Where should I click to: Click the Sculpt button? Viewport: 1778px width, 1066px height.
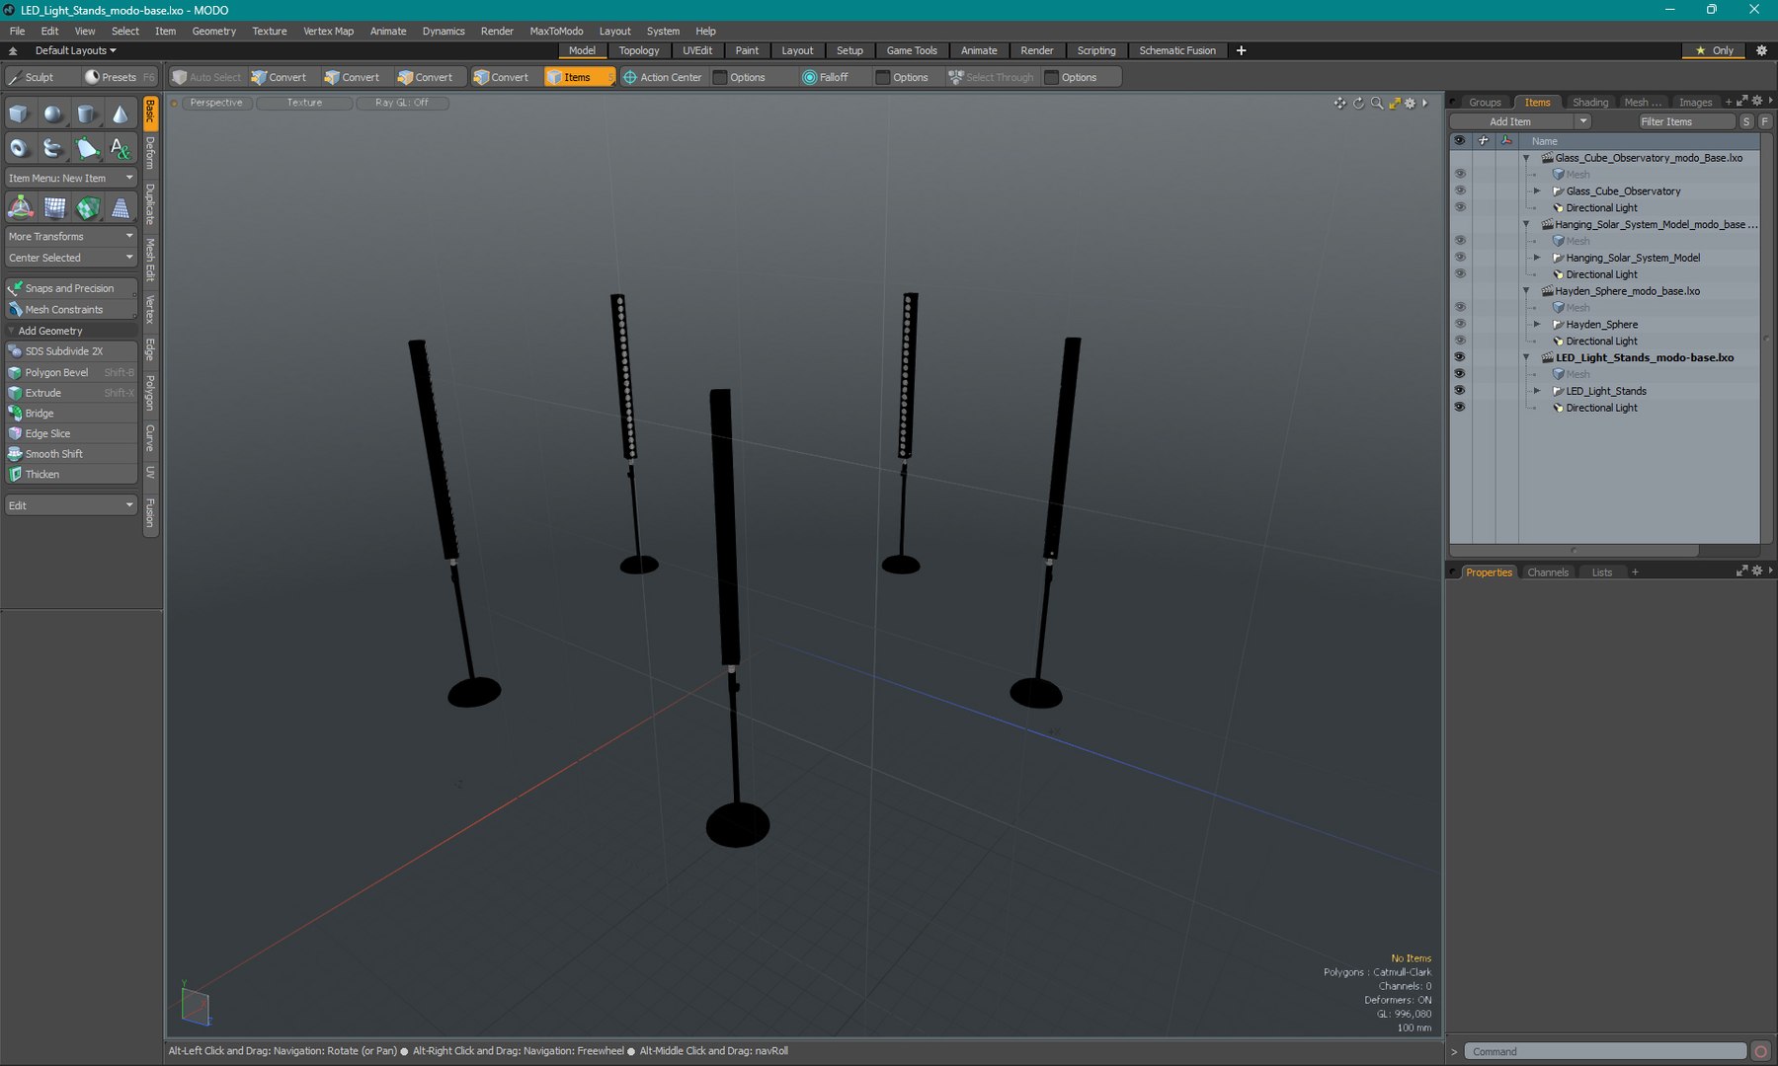pyautogui.click(x=40, y=77)
